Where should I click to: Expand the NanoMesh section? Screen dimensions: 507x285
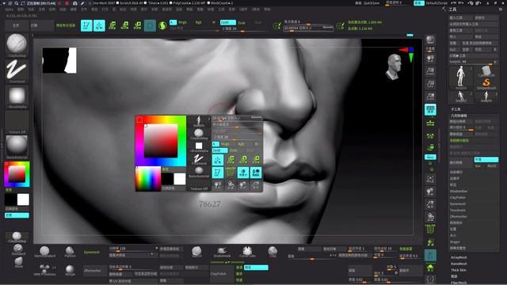[459, 264]
